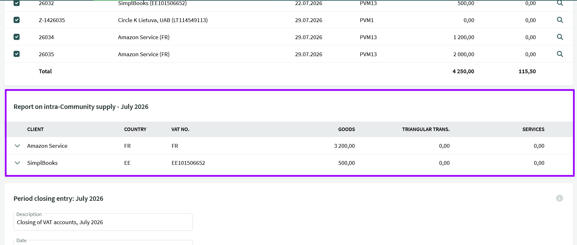
Task: Show info for Period closing entry
Action: (559, 198)
